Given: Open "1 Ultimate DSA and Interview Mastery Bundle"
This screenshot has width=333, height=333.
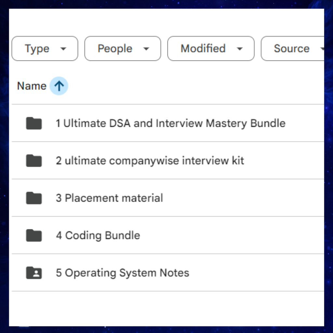Looking at the screenshot, I should point(170,124).
